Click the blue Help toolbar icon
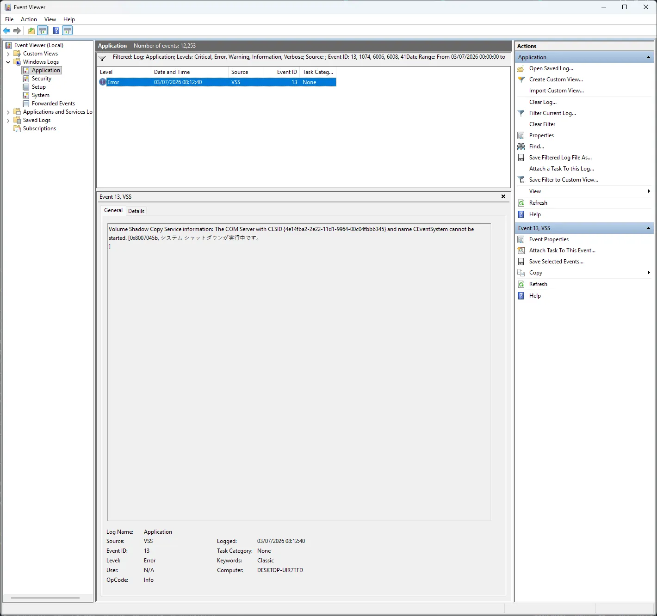Viewport: 657px width, 616px height. 56,30
